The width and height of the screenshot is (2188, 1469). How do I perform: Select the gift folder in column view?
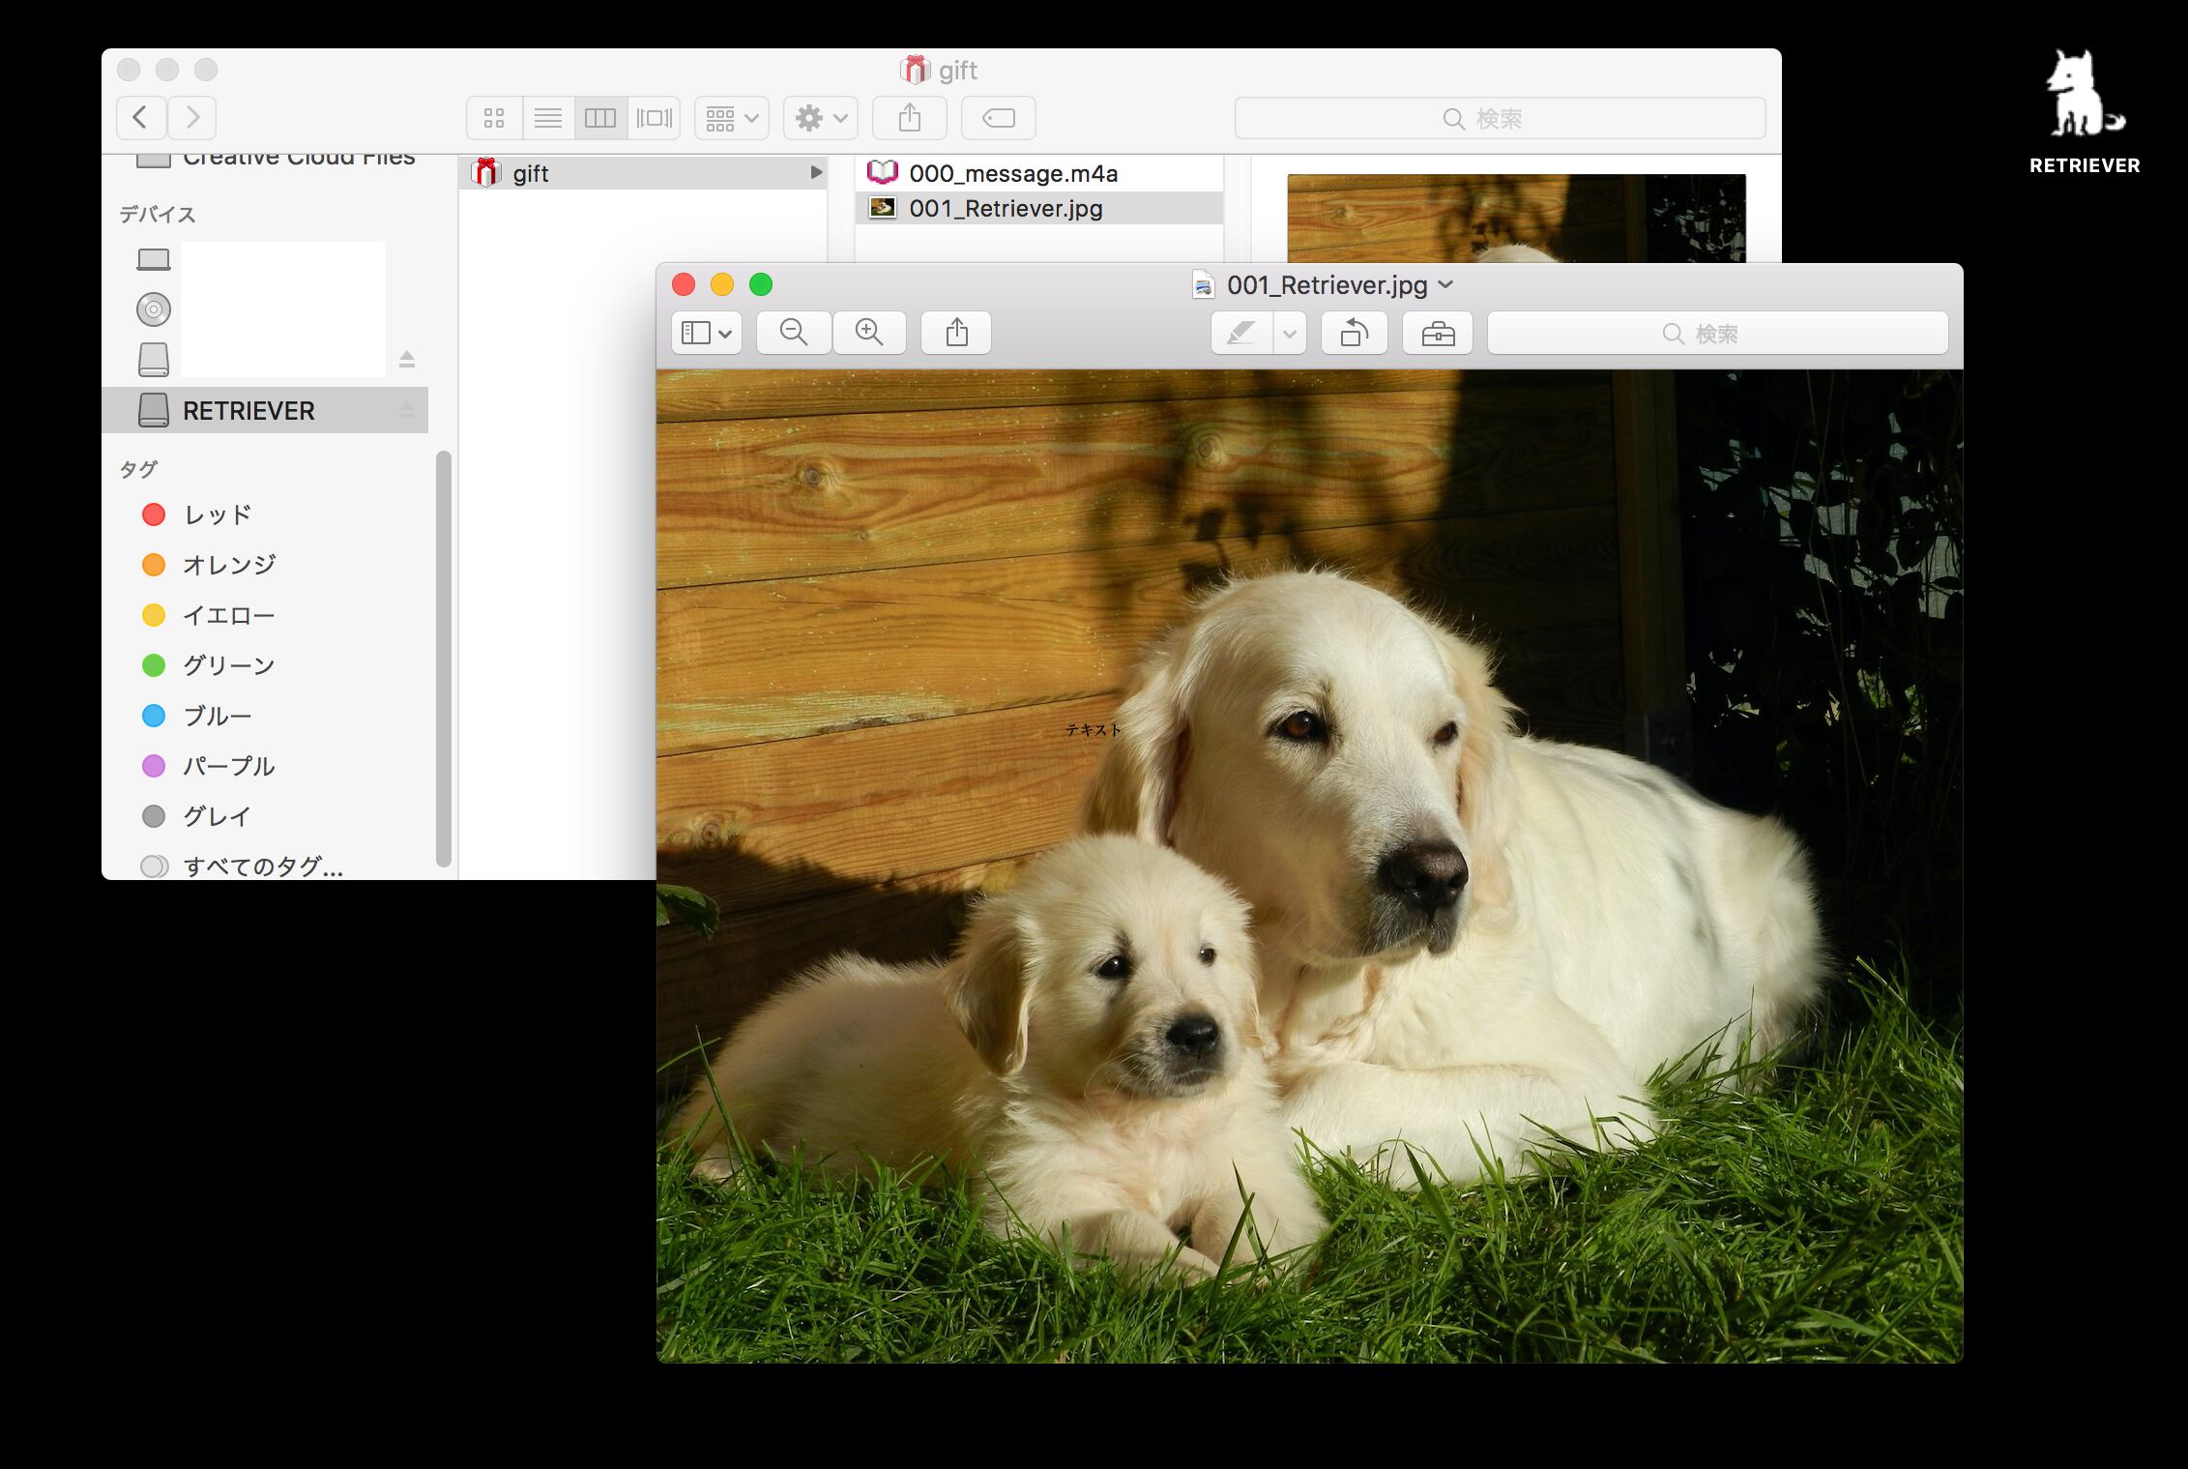coord(643,173)
